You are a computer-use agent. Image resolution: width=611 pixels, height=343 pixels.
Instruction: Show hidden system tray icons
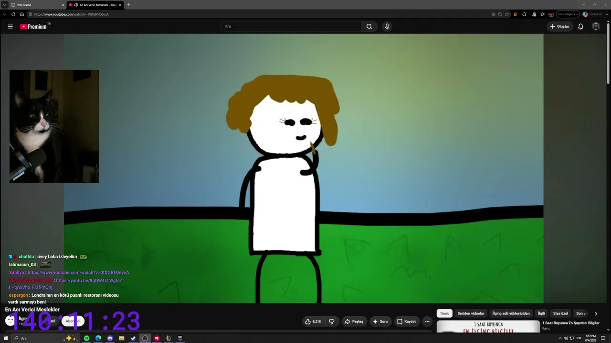point(560,338)
